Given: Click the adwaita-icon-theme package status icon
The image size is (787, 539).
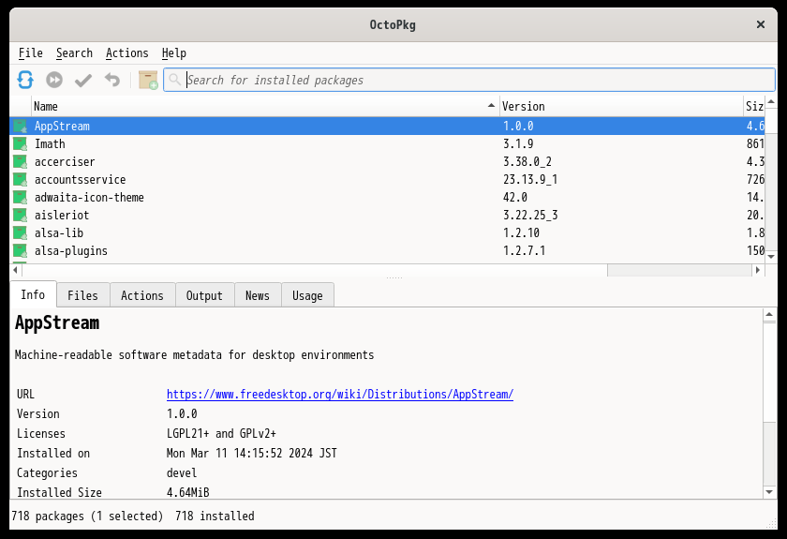Looking at the screenshot, I should pyautogui.click(x=20, y=198).
